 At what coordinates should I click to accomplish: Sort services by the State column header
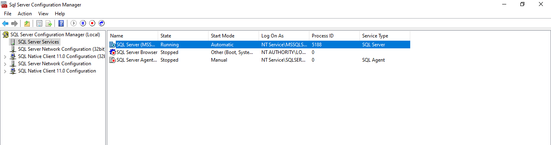click(x=183, y=36)
